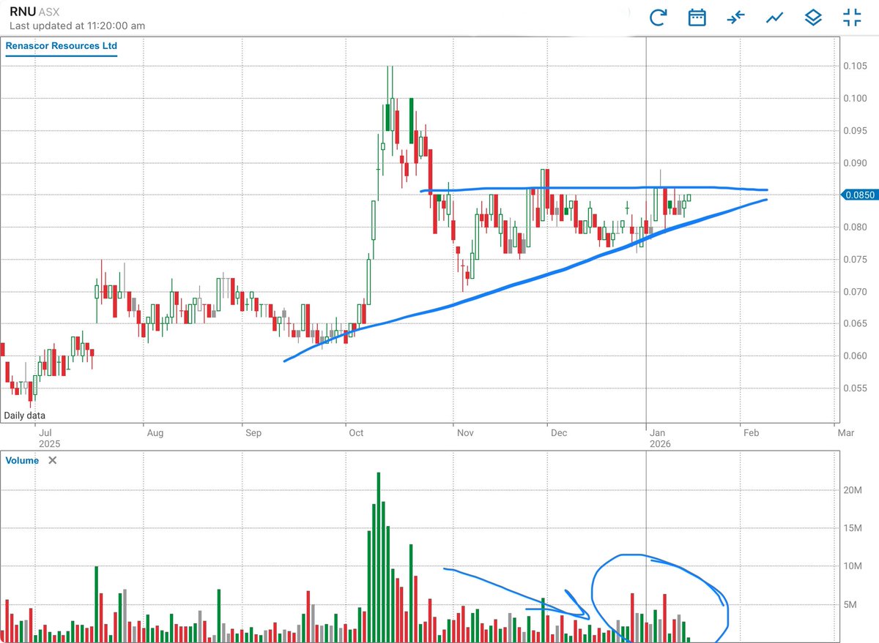Click the 0.065 price axis value
The width and height of the screenshot is (879, 643).
point(856,323)
